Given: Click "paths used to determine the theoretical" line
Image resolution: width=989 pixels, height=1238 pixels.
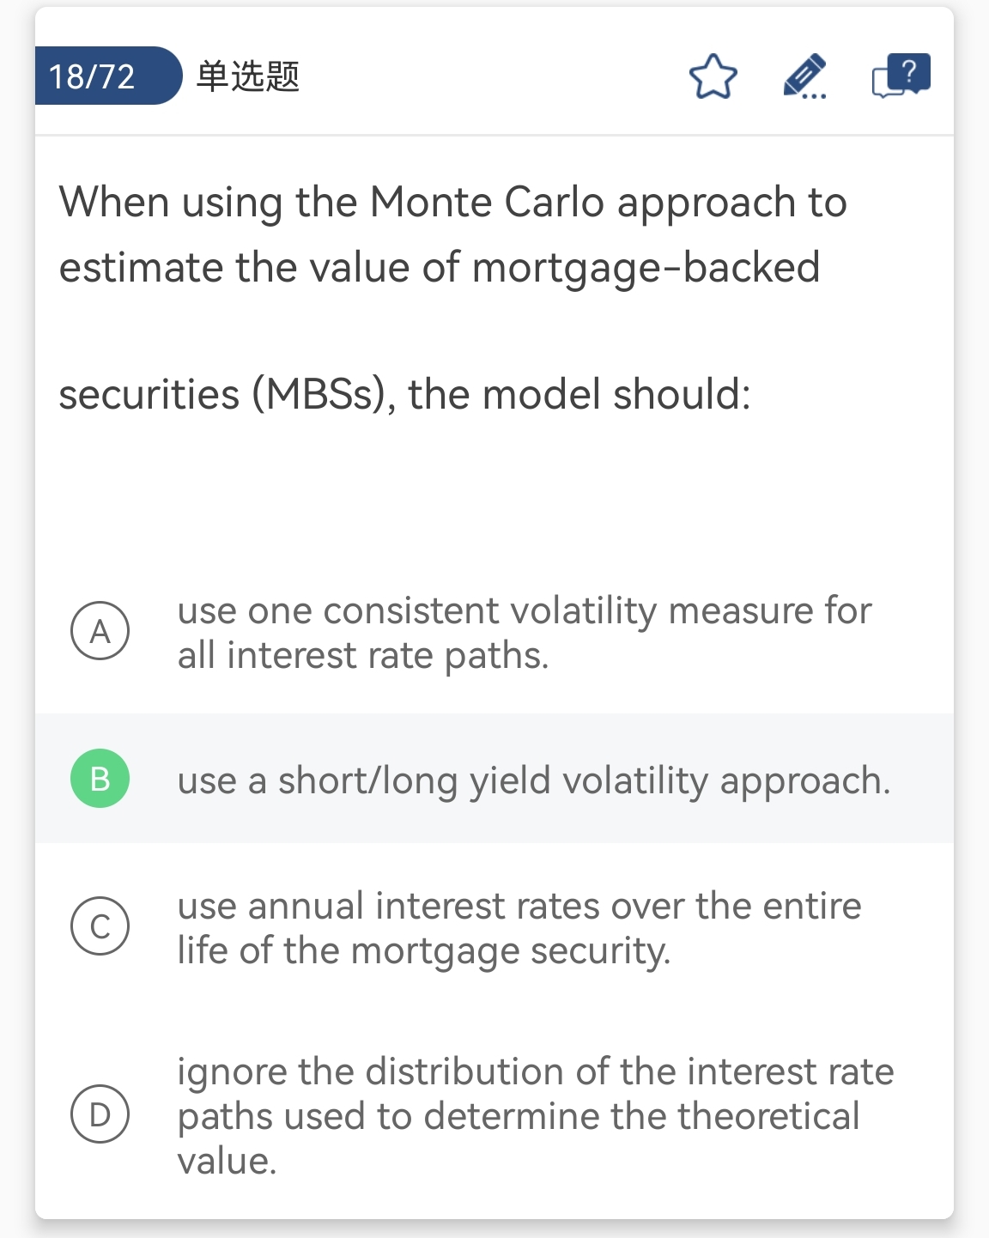Looking at the screenshot, I should (x=518, y=1116).
